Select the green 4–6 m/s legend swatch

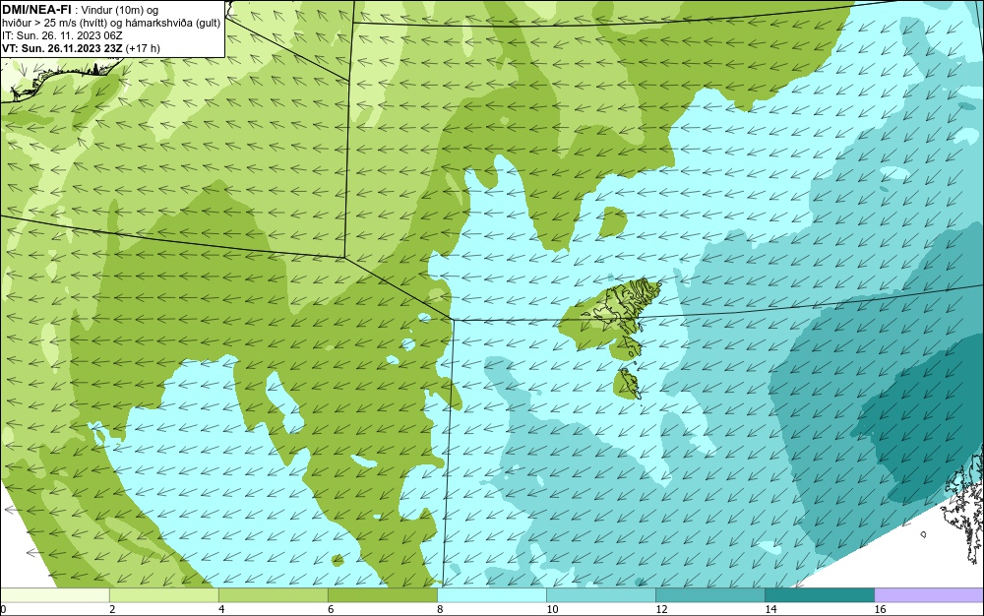(274, 595)
